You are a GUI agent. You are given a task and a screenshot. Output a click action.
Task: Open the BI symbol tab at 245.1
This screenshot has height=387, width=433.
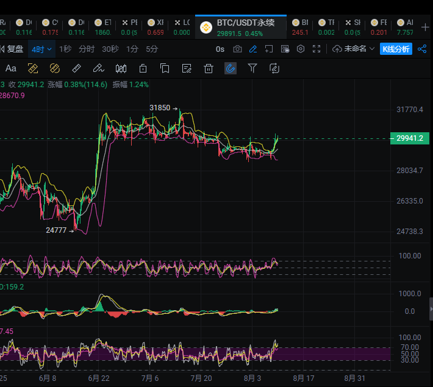(x=300, y=27)
